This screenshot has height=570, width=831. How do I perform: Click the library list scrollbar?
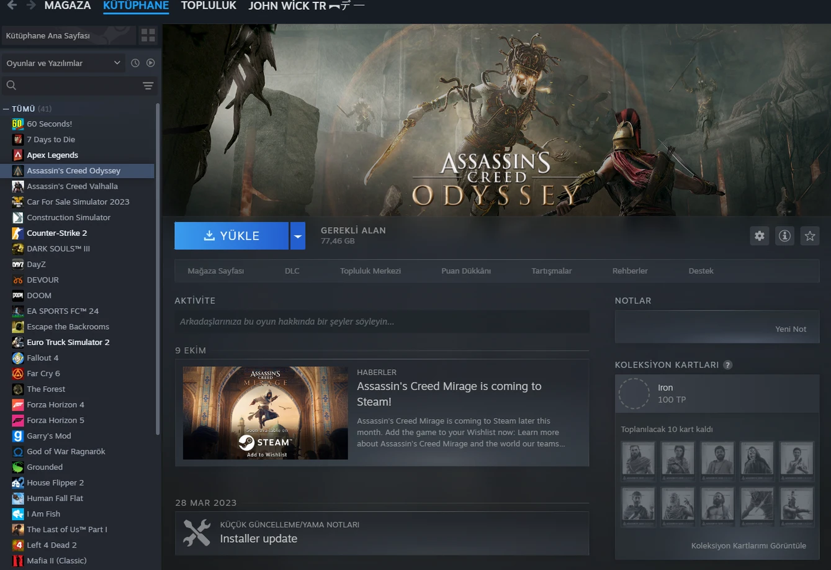click(x=158, y=269)
